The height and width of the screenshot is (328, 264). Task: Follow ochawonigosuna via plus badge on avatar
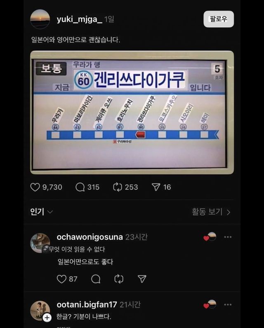(45, 249)
